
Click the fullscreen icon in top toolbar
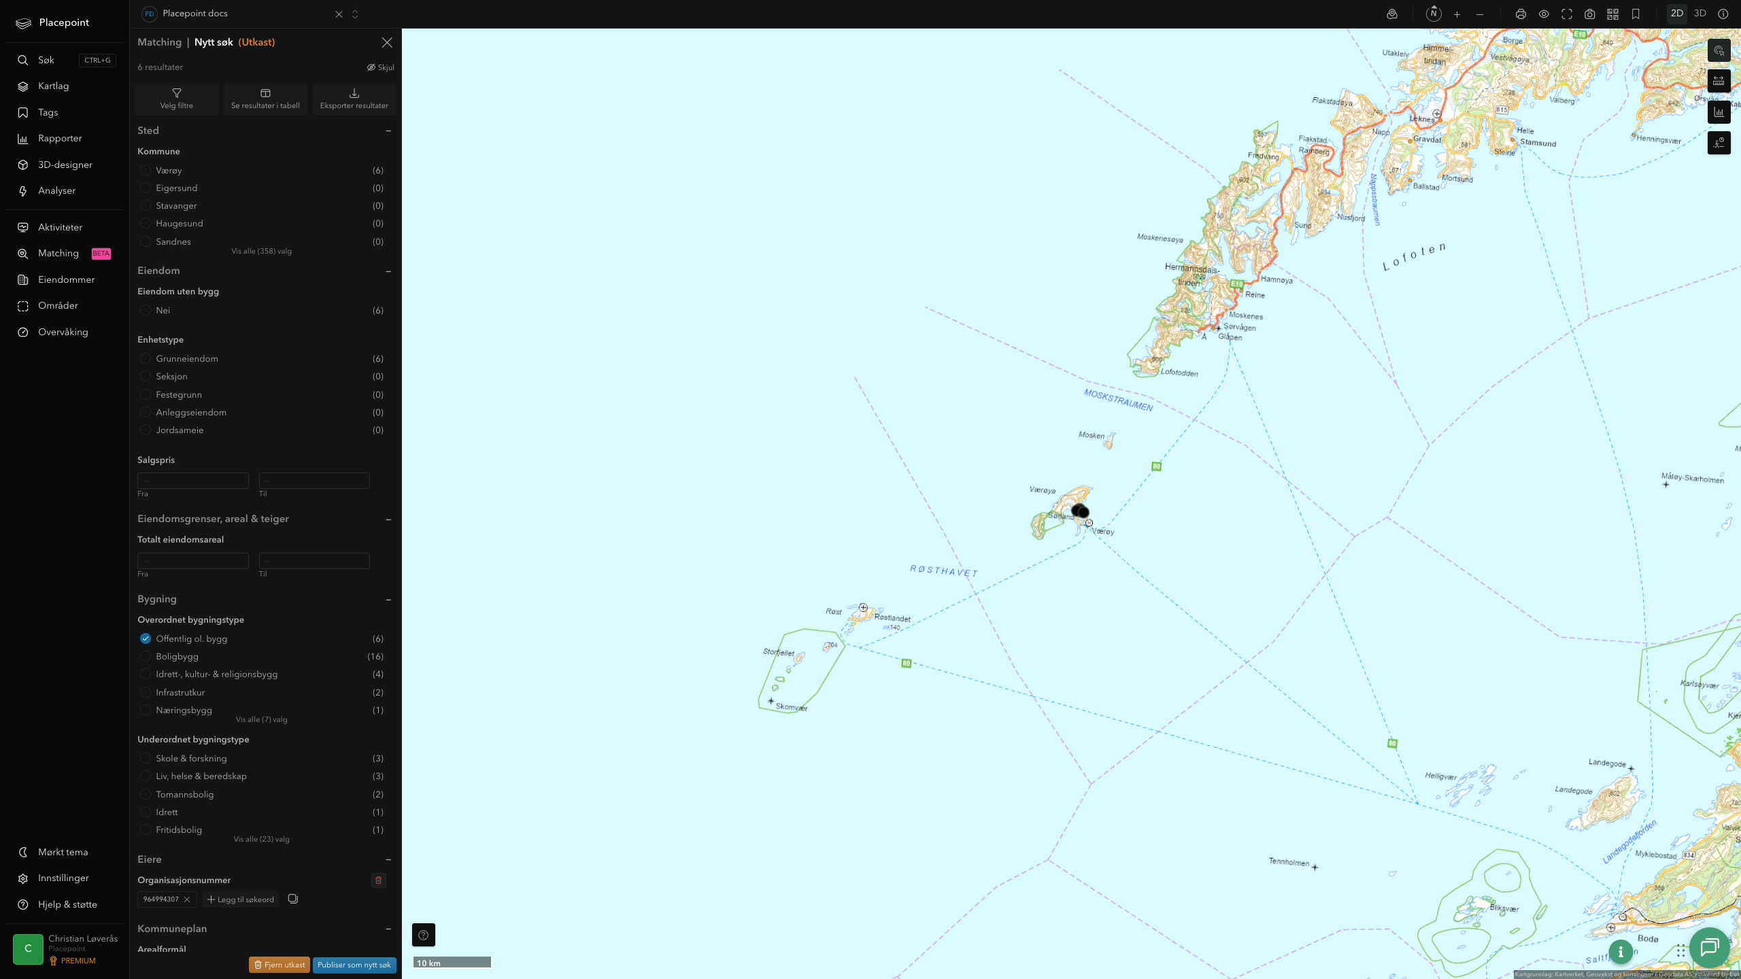(x=1567, y=14)
